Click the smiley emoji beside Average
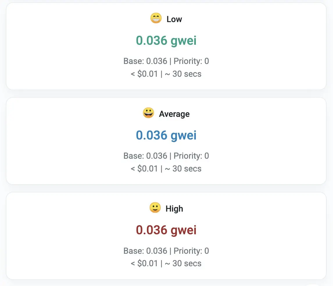 148,113
